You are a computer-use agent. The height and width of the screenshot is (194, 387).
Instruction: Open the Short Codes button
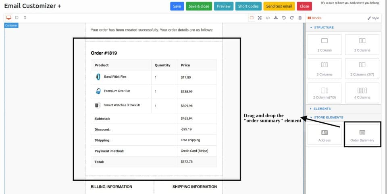coord(248,6)
